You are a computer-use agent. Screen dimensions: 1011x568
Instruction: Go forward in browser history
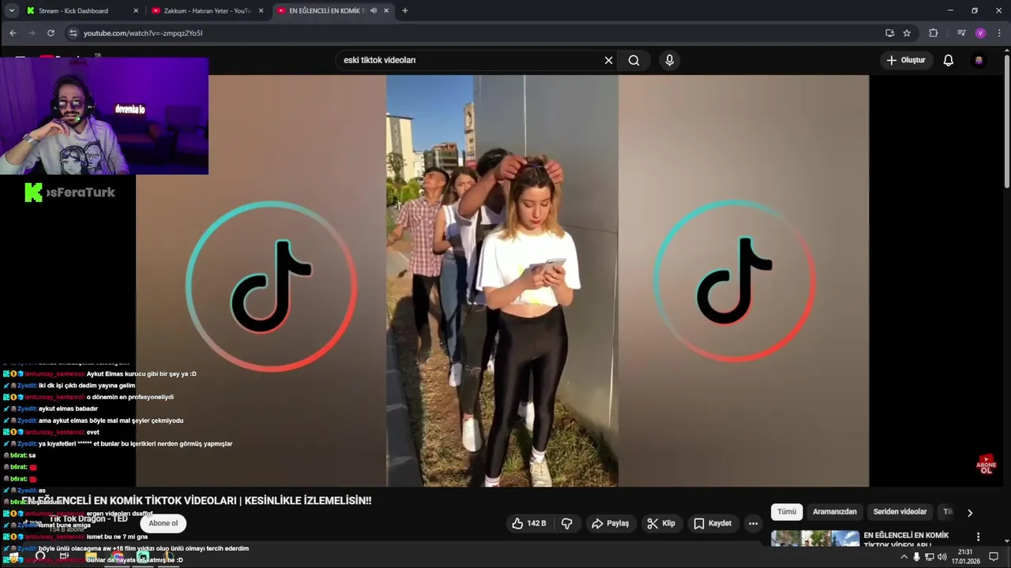(x=32, y=33)
